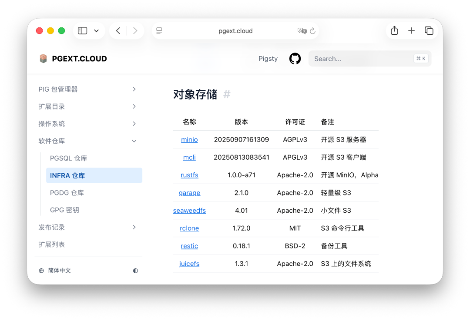Show the tab overview icon

click(429, 30)
